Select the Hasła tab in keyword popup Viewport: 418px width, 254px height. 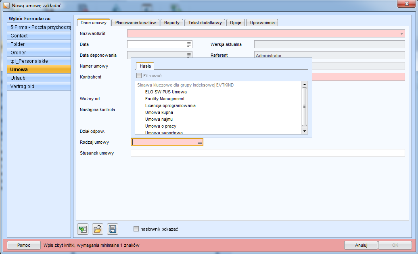coord(145,66)
